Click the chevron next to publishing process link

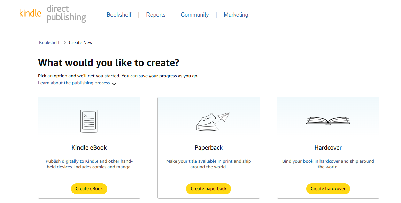(114, 83)
